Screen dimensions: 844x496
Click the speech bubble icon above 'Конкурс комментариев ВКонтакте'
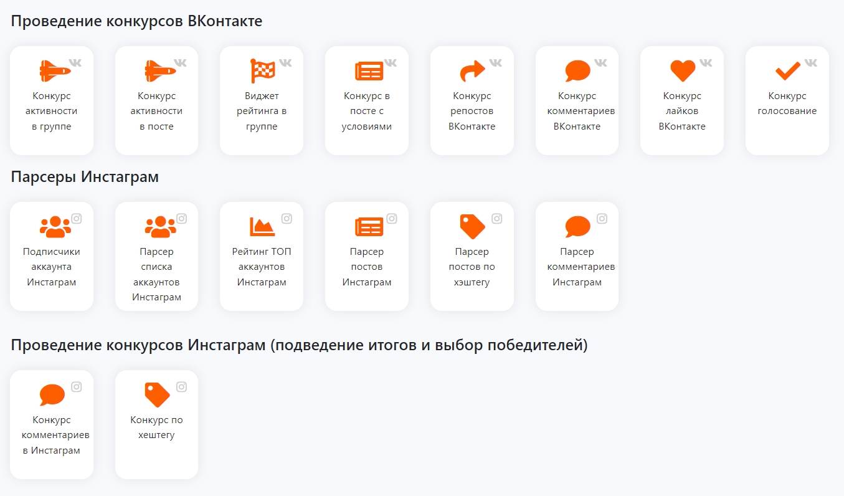point(577,71)
